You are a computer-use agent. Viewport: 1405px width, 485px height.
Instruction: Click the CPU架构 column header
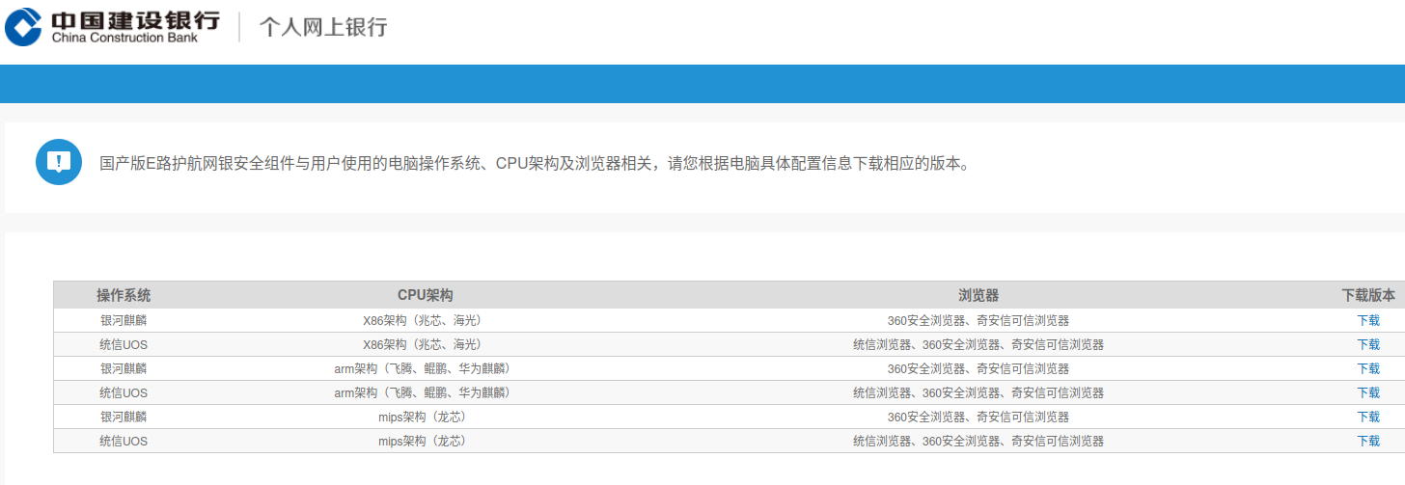click(425, 295)
